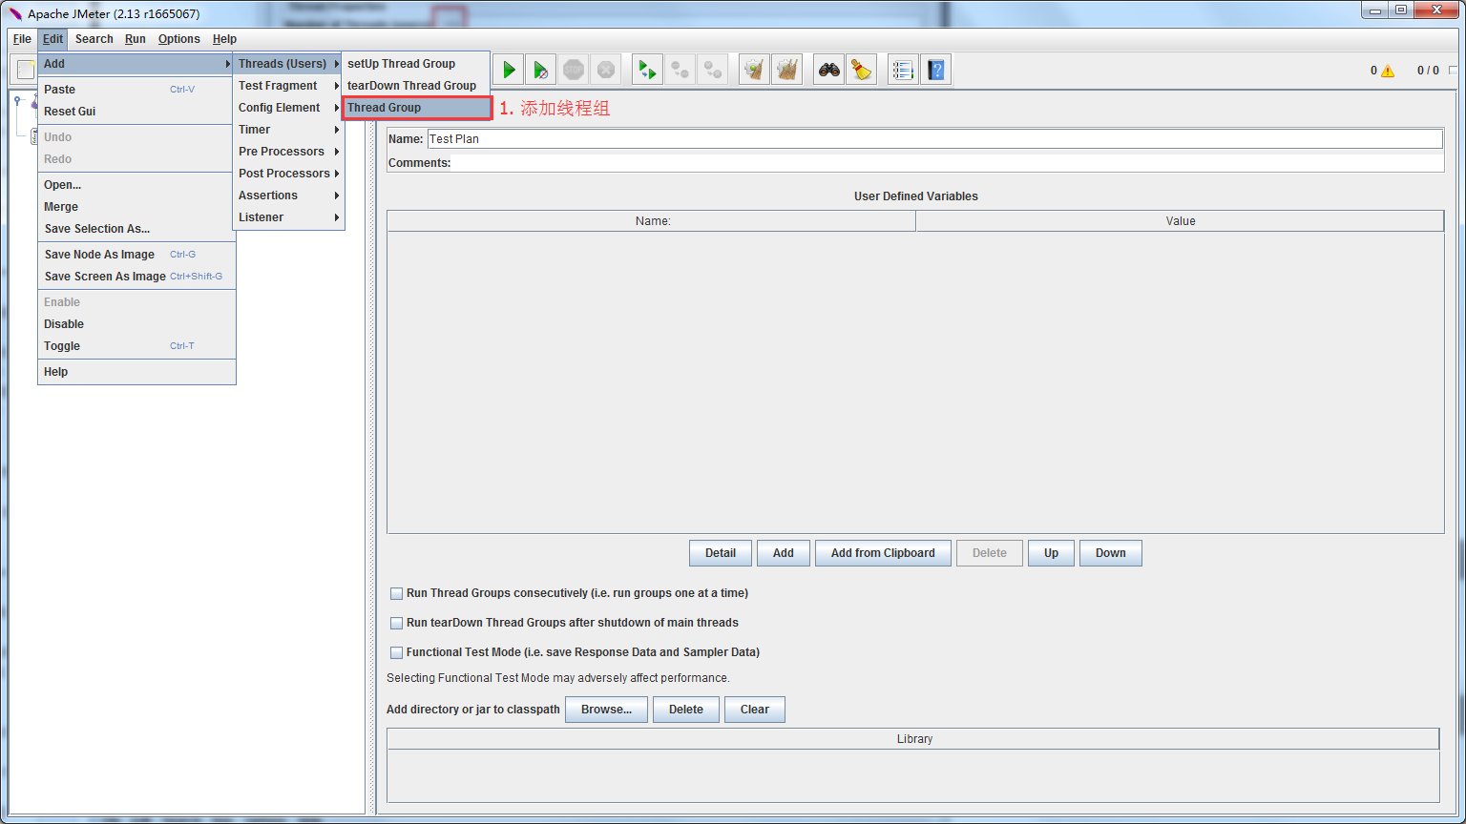1466x824 pixels.
Task: Open the Help menu in menu bar
Action: (224, 39)
